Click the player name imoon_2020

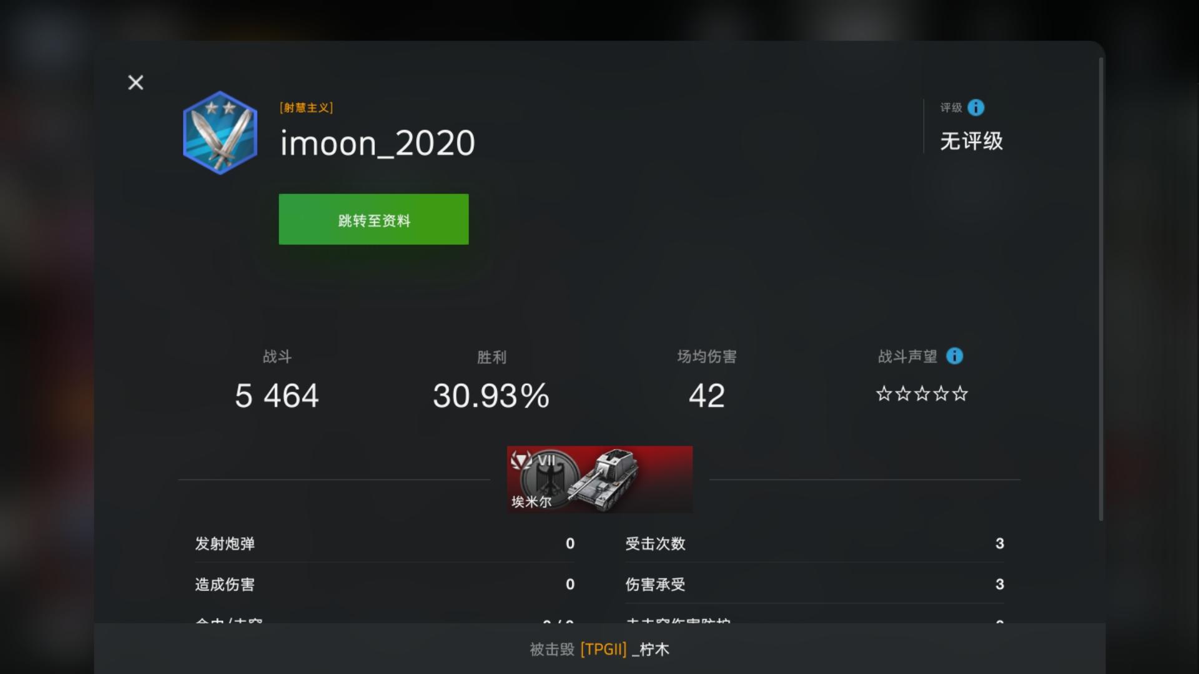(x=377, y=143)
